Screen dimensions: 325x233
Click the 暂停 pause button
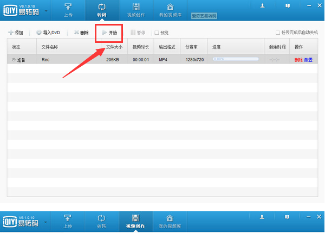(138, 33)
